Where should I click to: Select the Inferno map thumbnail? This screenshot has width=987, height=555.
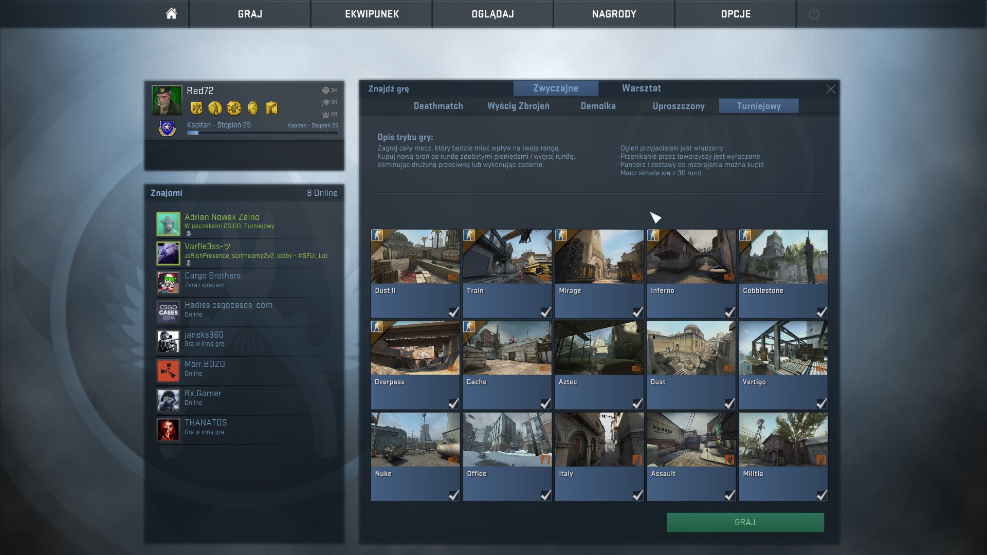pos(690,257)
